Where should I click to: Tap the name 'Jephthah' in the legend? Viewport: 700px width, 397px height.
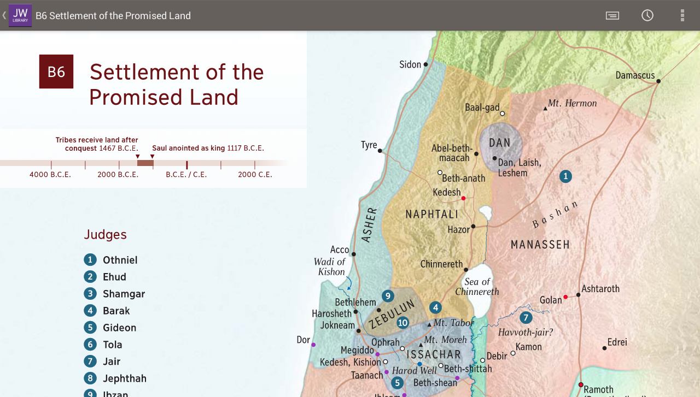click(125, 378)
